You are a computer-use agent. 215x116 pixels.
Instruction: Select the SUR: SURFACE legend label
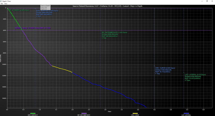click(33, 115)
